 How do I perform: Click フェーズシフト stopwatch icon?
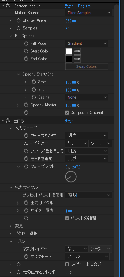(x=26, y=166)
